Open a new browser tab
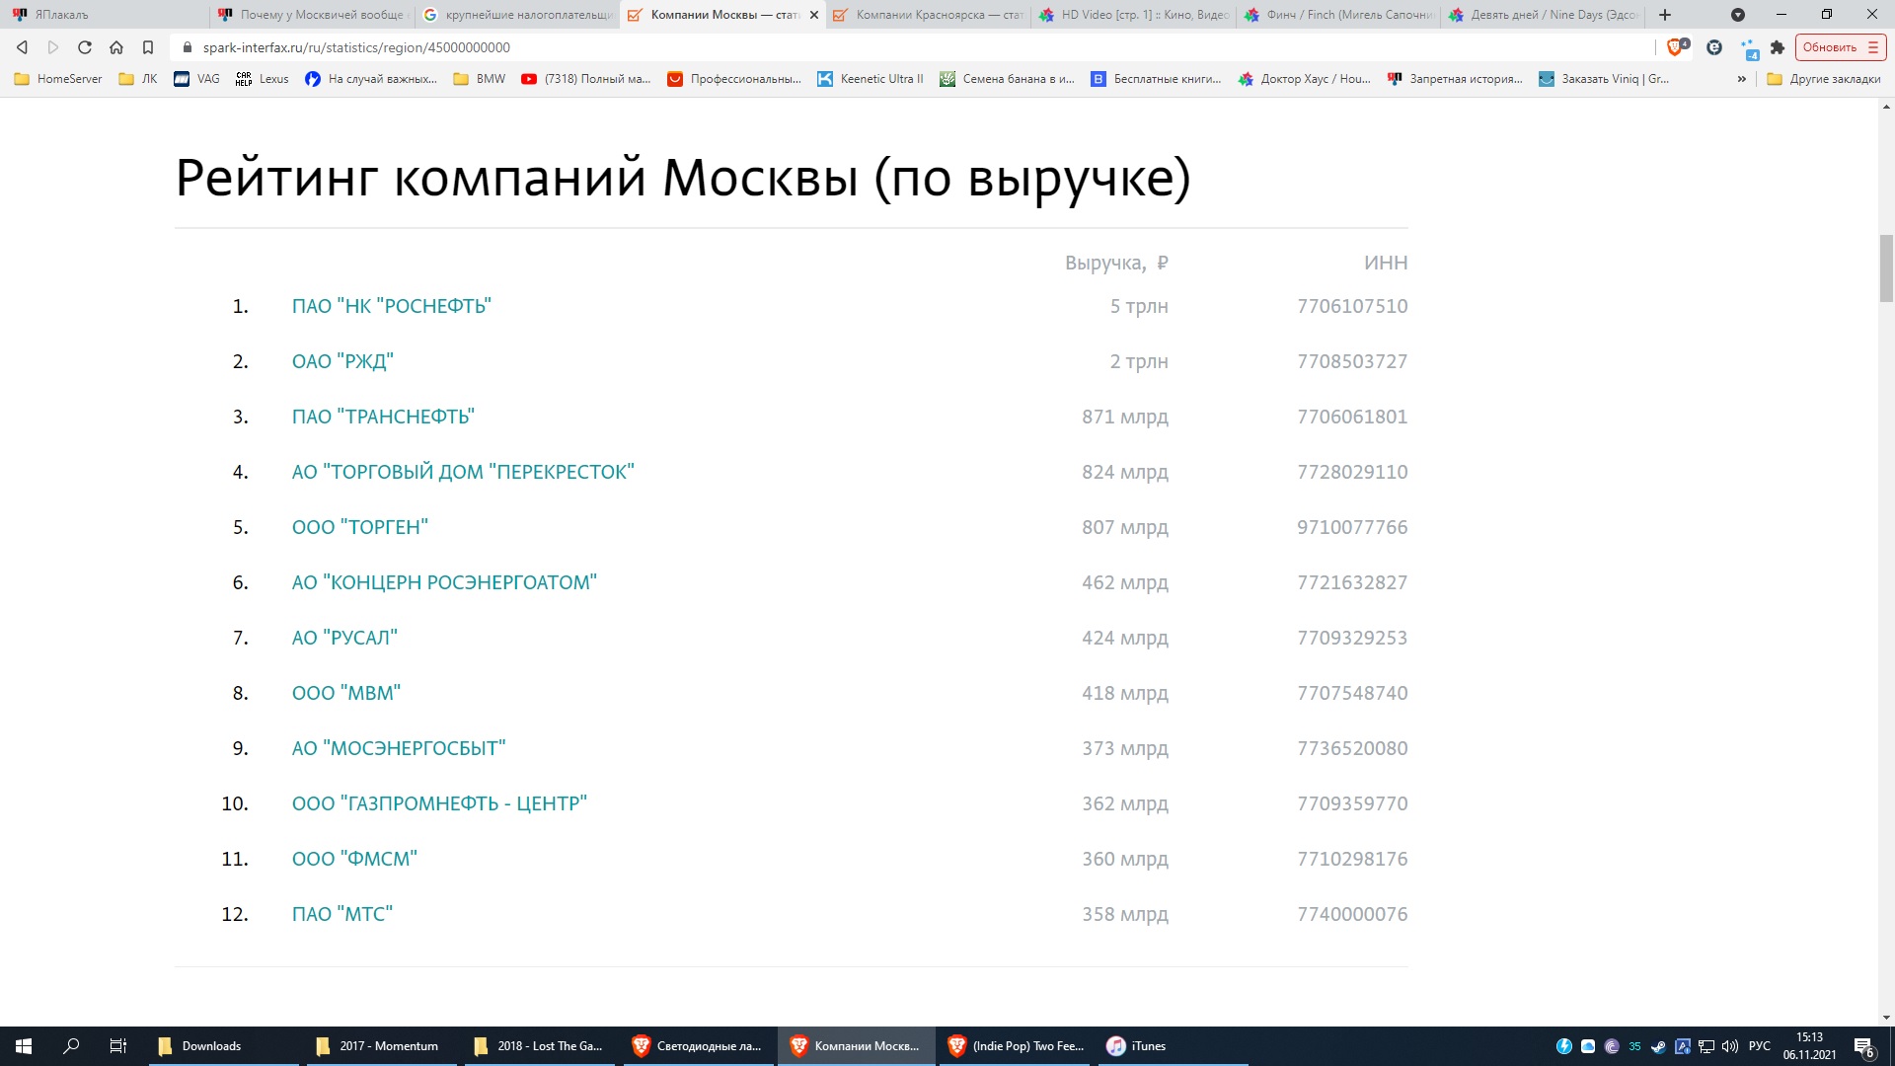 click(x=1665, y=15)
